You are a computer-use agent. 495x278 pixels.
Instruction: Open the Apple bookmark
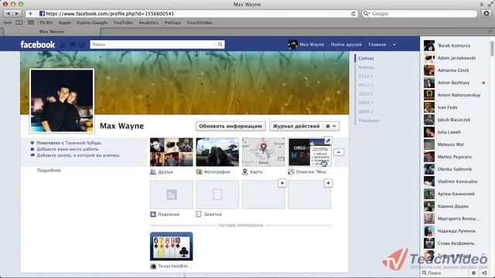point(64,22)
